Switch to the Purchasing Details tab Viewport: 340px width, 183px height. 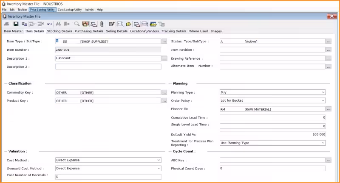coord(89,31)
